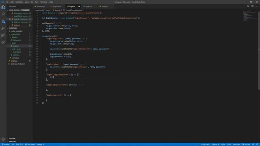The height and width of the screenshot is (146, 260).
Task: Click the Go Live status bar button
Action: pos(246,144)
